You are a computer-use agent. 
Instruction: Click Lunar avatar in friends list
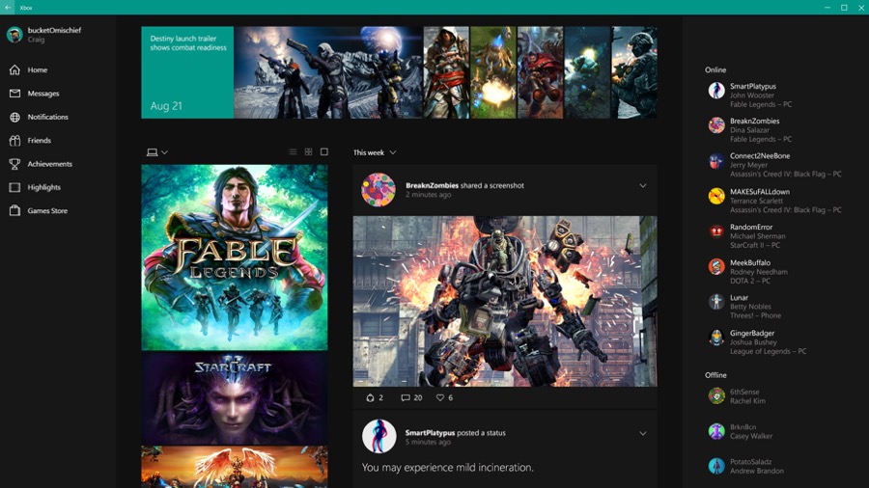(x=716, y=302)
